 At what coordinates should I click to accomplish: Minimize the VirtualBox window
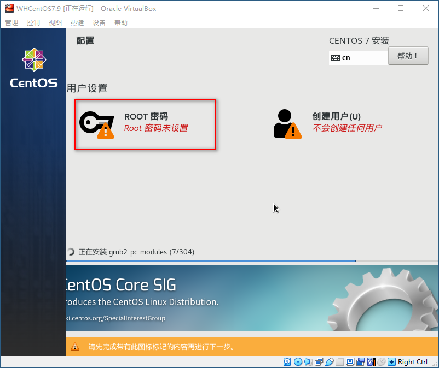point(376,8)
